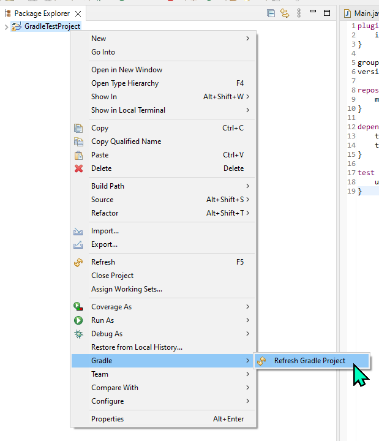Screen dimensions: 379x441
Task: Choose Open Type Hierarchy
Action: (163, 83)
